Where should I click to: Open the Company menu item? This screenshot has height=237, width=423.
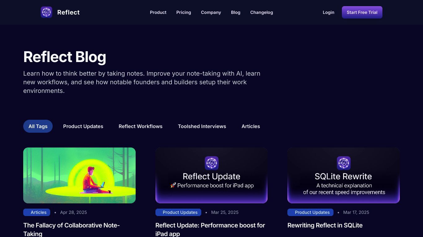pos(211,12)
